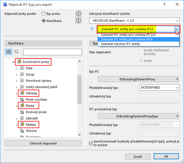
Task: Toggle Synchronizovat hodnoty předdefinovaných typů checkbox
Action: (91, 143)
